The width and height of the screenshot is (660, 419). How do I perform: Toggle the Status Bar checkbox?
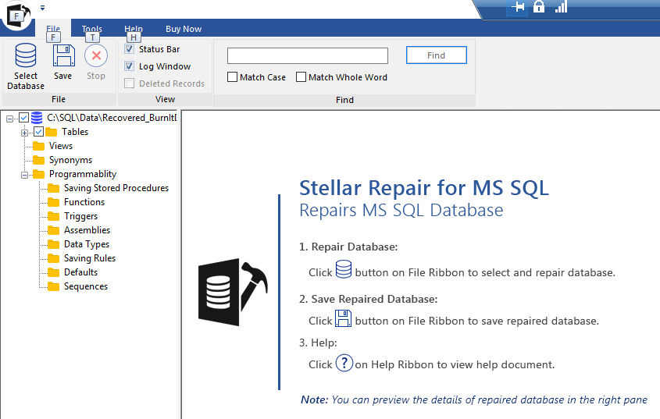coord(129,49)
